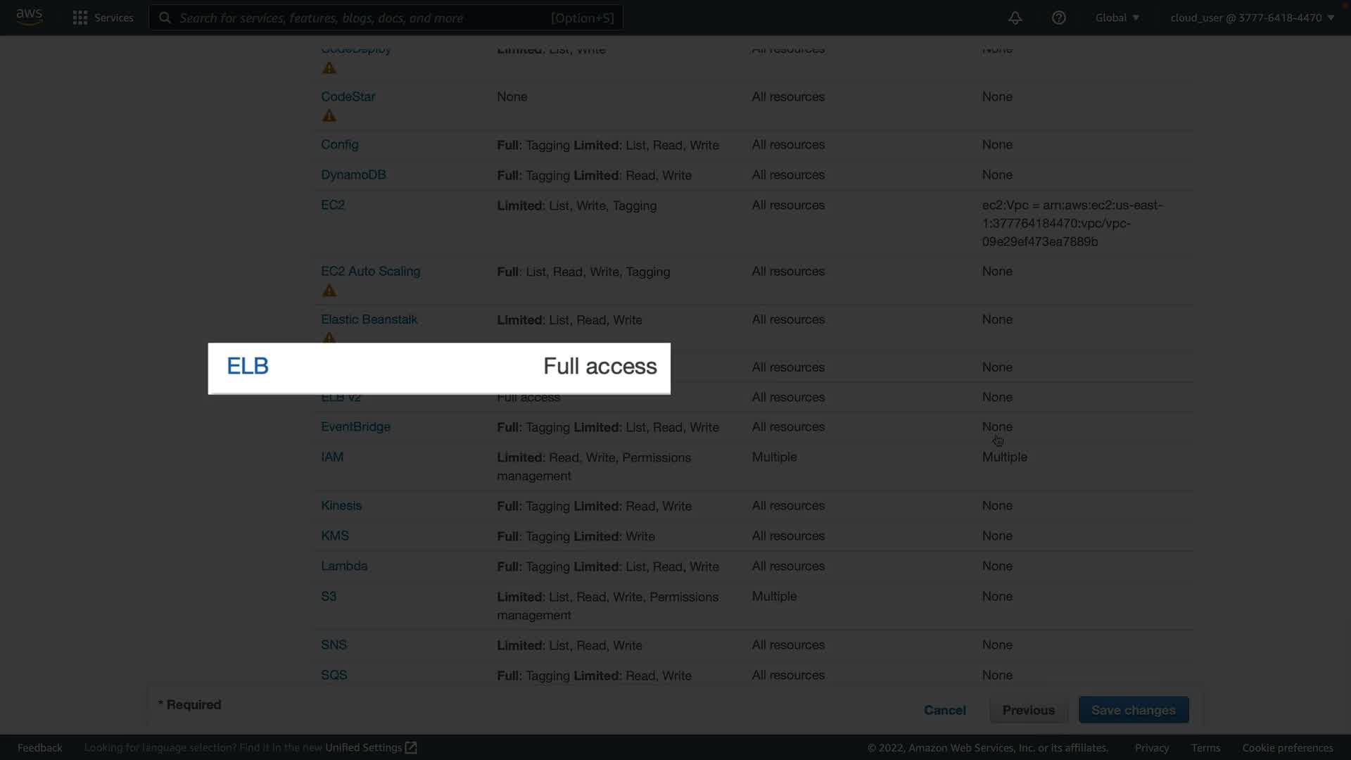The width and height of the screenshot is (1351, 760).
Task: Open the Services grid menu icon
Action: click(80, 18)
